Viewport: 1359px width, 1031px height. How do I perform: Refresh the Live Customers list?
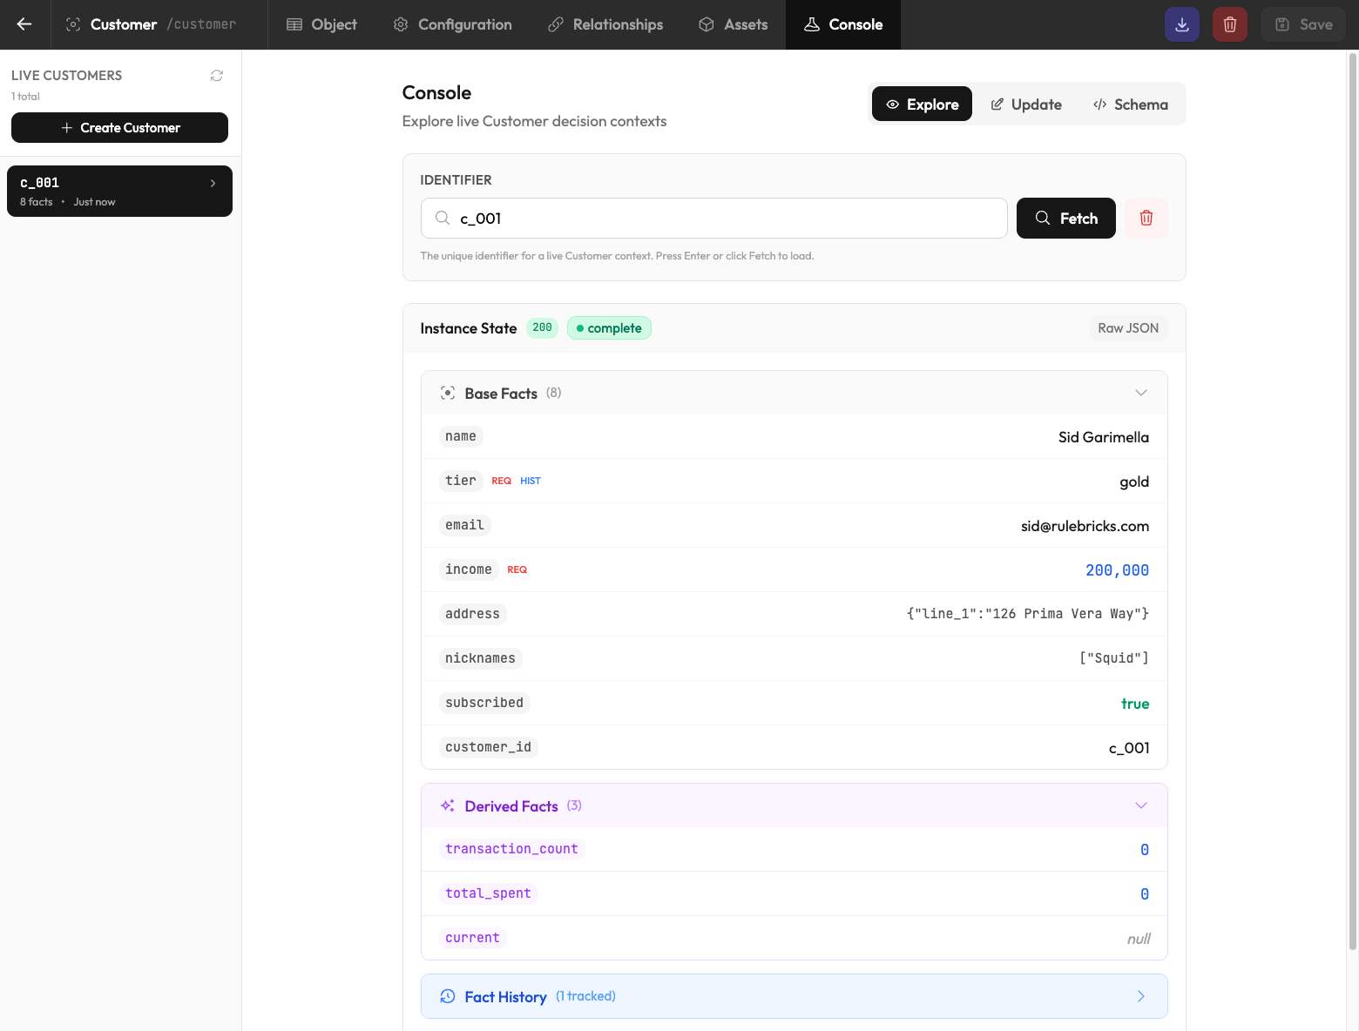[216, 75]
